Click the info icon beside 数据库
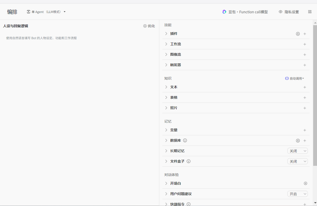Screen dimensions: 317x206 [x=185, y=140]
